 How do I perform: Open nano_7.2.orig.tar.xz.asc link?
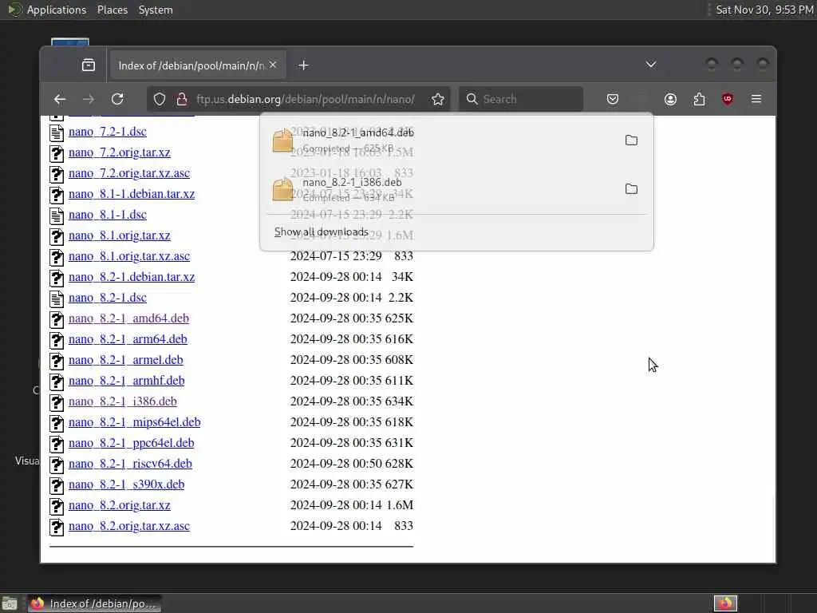click(129, 173)
